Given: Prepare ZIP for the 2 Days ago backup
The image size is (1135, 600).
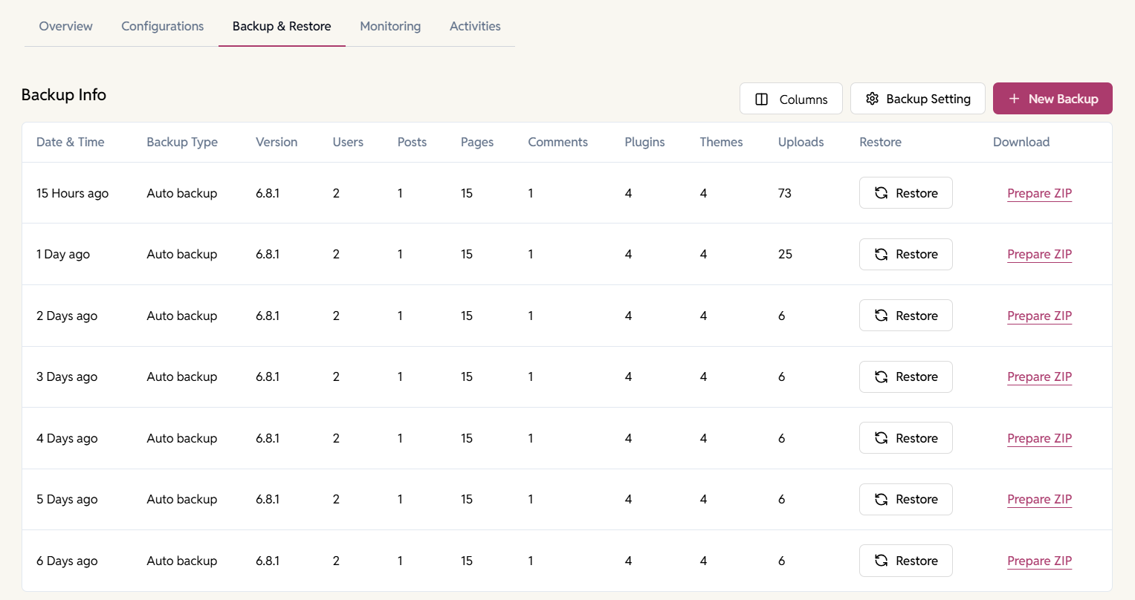Looking at the screenshot, I should [1039, 316].
